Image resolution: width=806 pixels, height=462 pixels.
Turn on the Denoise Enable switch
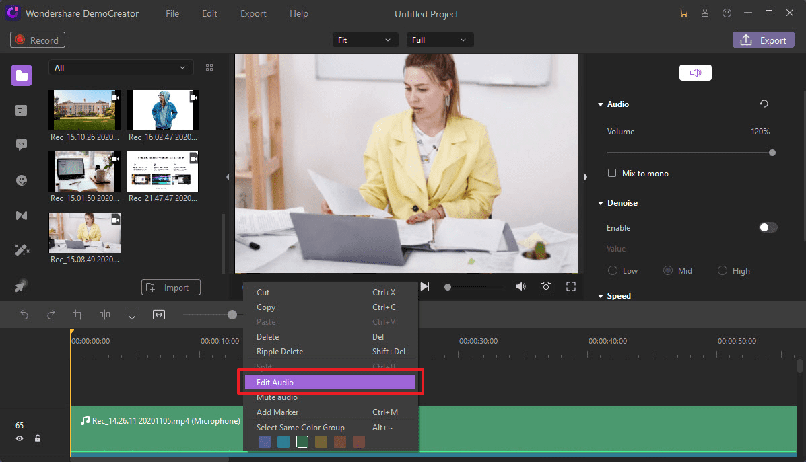(768, 227)
